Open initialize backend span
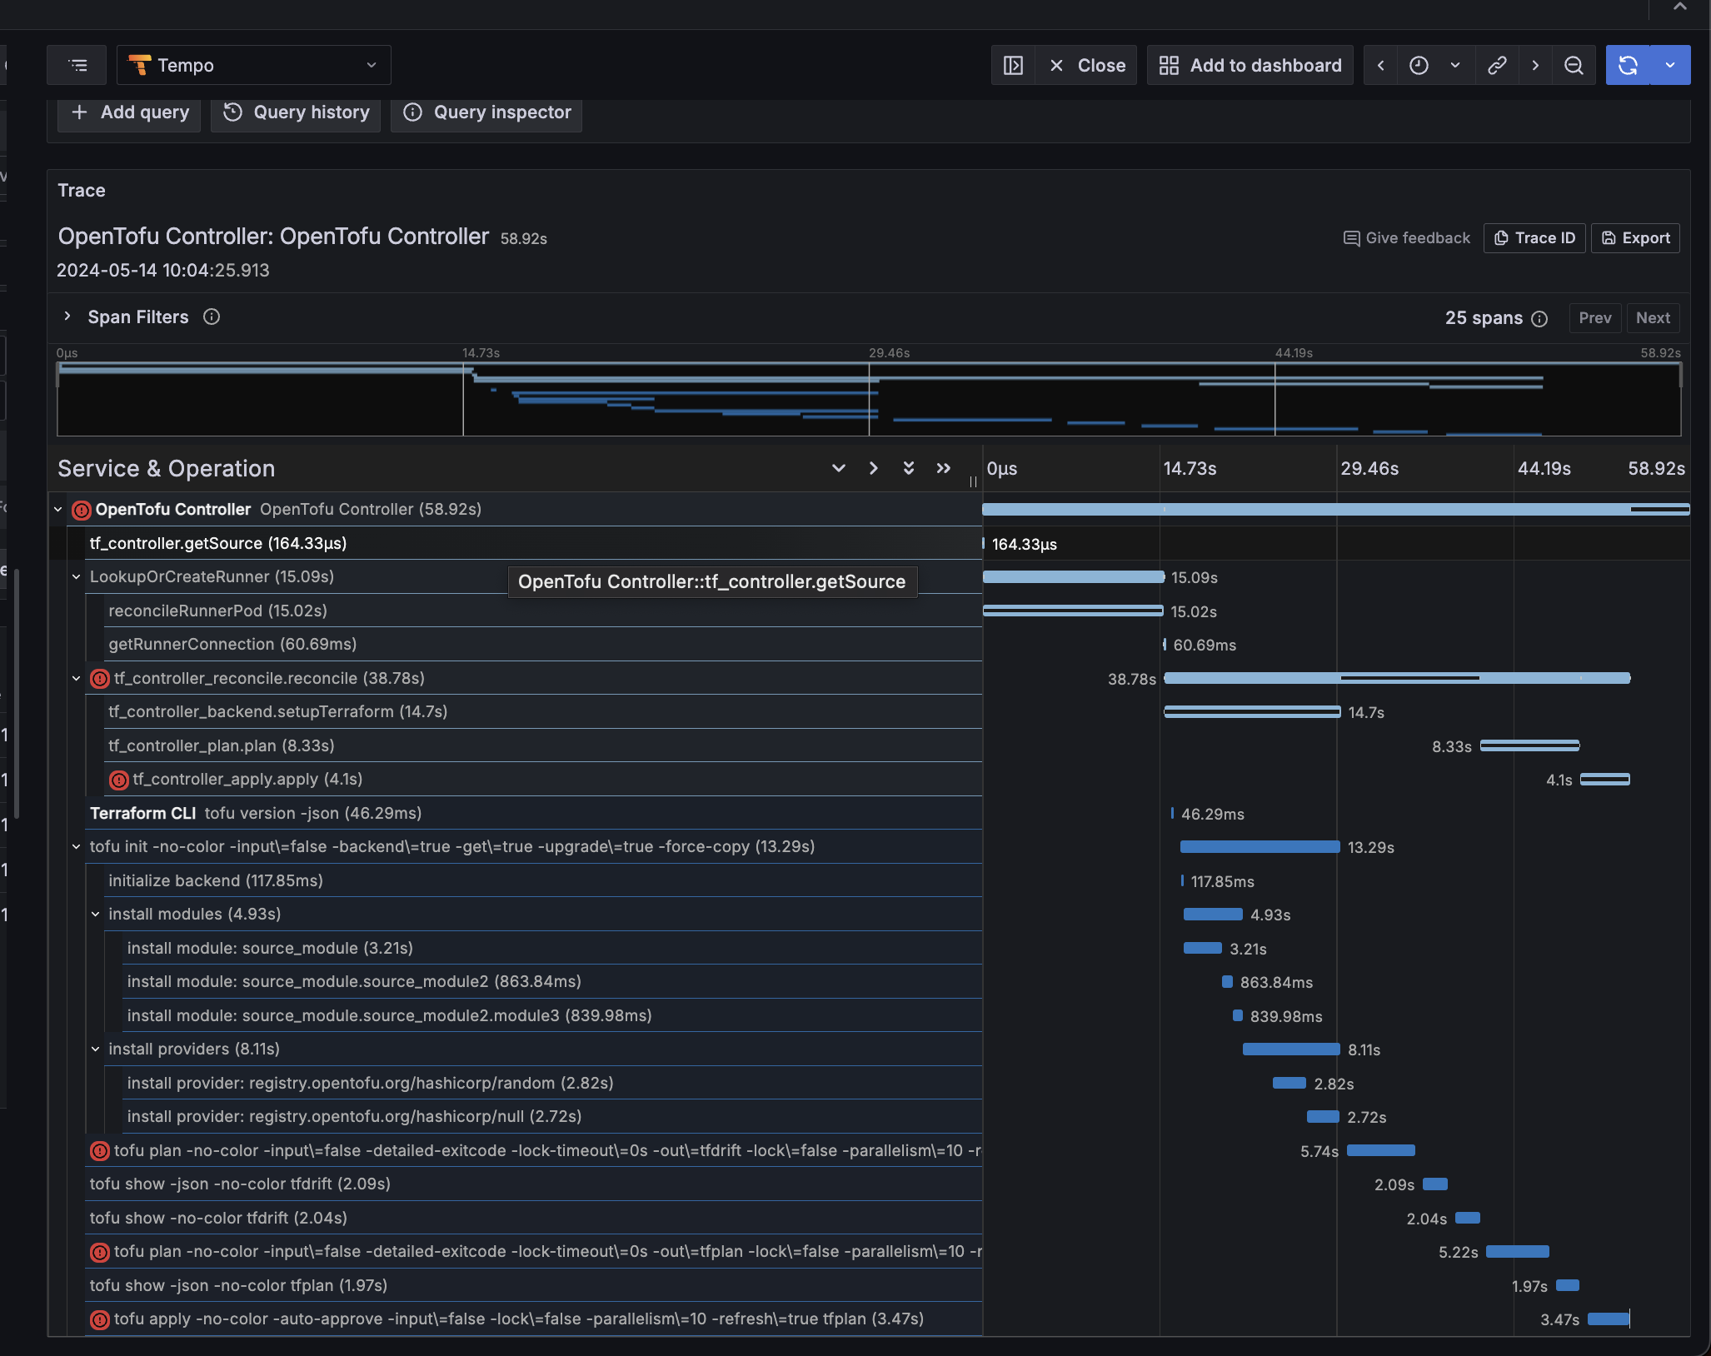Screen dimensions: 1711x1356 (543, 880)
